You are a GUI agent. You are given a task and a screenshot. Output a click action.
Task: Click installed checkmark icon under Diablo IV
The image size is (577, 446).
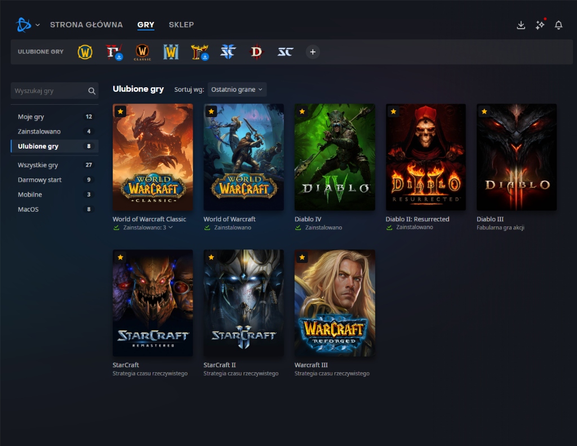tap(298, 228)
